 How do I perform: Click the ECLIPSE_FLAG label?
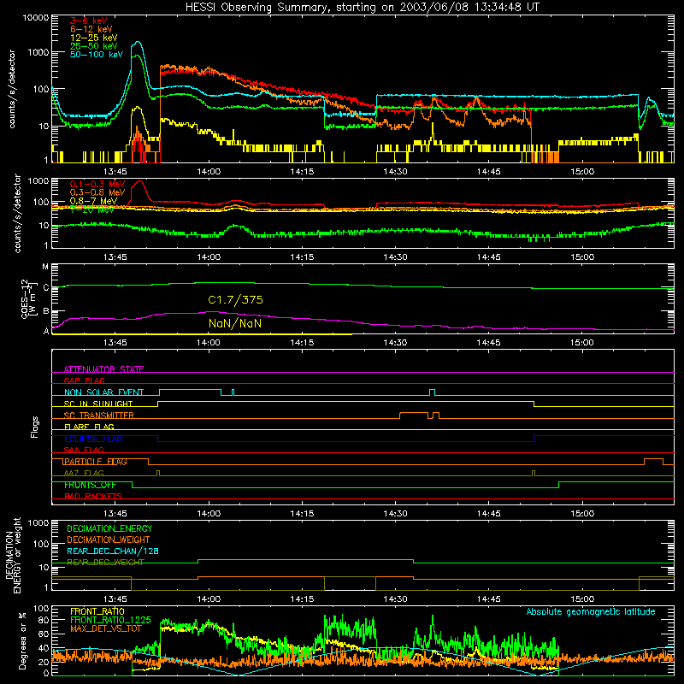tap(93, 439)
